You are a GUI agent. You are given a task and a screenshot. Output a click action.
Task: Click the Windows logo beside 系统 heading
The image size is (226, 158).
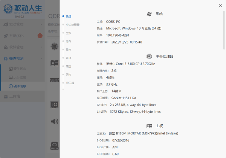pyautogui.click(x=150, y=14)
